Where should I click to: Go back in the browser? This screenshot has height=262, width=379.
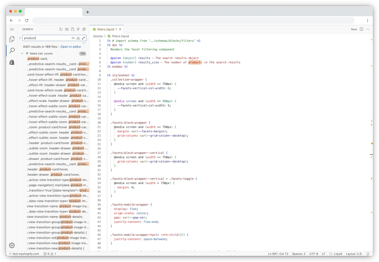tap(11, 21)
